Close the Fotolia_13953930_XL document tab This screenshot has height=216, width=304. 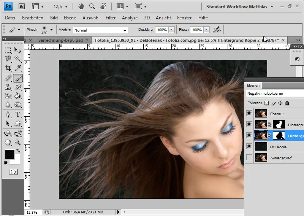pos(283,40)
